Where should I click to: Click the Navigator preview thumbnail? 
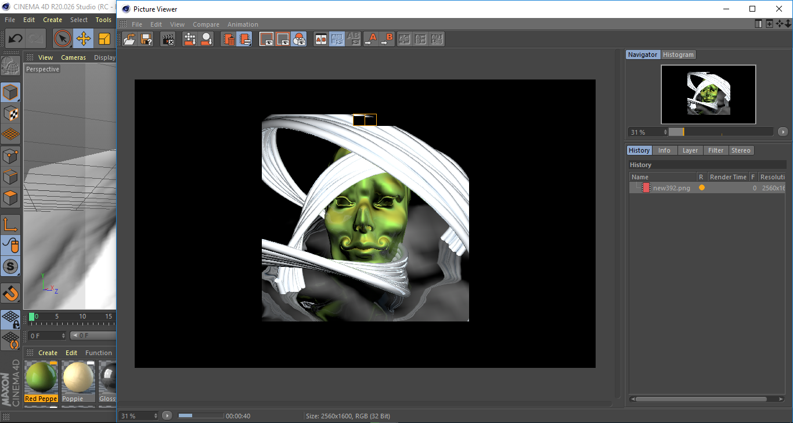click(708, 94)
